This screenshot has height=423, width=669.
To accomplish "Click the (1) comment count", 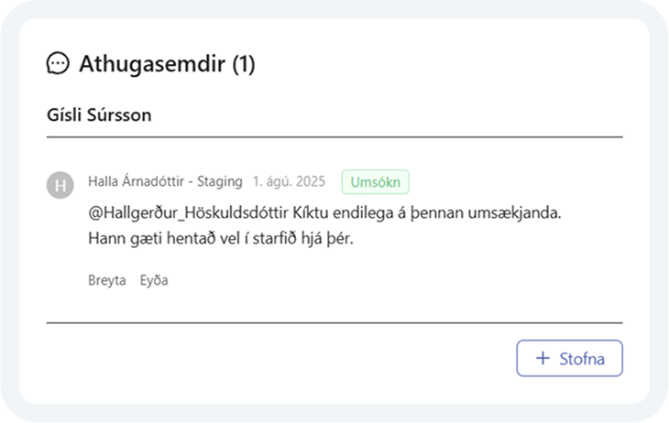I will click(x=244, y=64).
